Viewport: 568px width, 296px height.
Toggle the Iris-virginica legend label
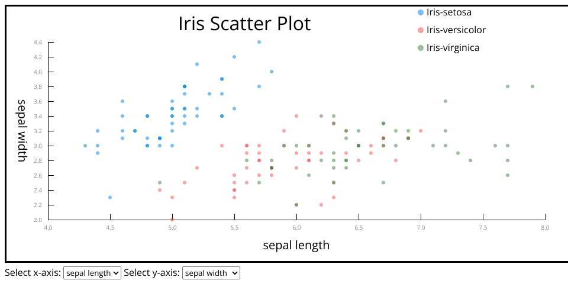[x=453, y=48]
